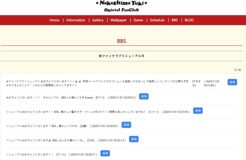Click the red BBS page heading
246x160 pixels.
[121, 41]
